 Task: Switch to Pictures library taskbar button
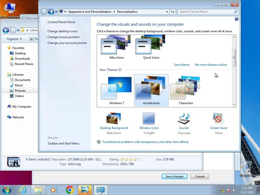tap(85, 190)
